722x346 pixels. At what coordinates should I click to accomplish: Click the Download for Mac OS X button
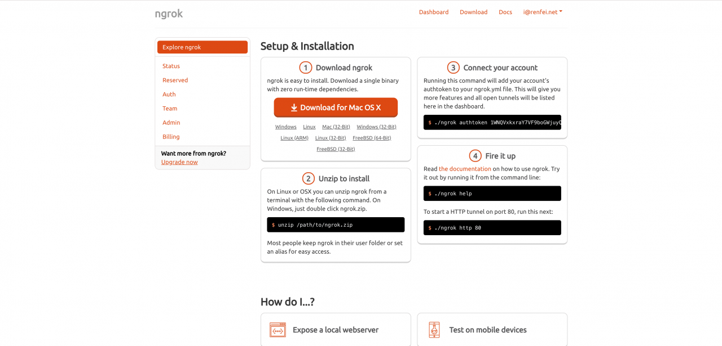click(336, 107)
